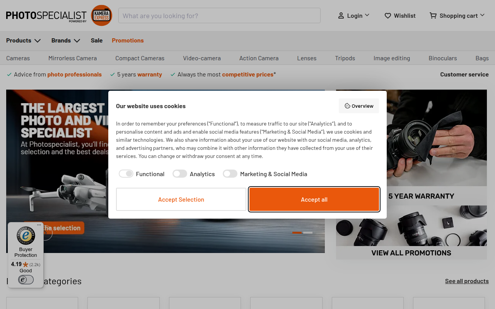495x309 pixels.
Task: Enable Marketing & Social Media toggle
Action: (x=230, y=174)
